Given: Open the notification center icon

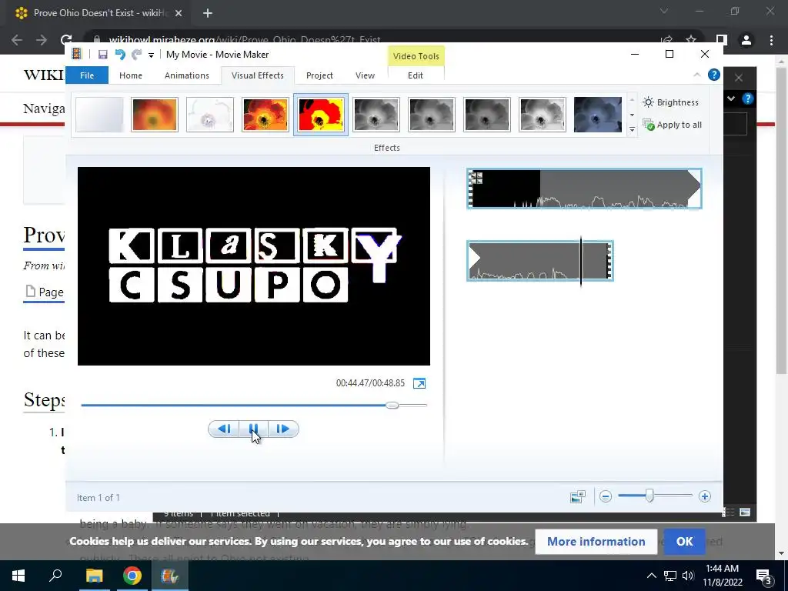Looking at the screenshot, I should coord(763,576).
